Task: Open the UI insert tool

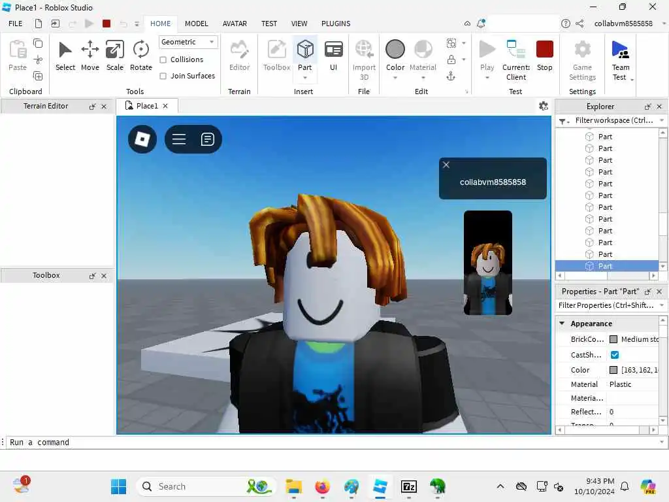Action: 334,56
